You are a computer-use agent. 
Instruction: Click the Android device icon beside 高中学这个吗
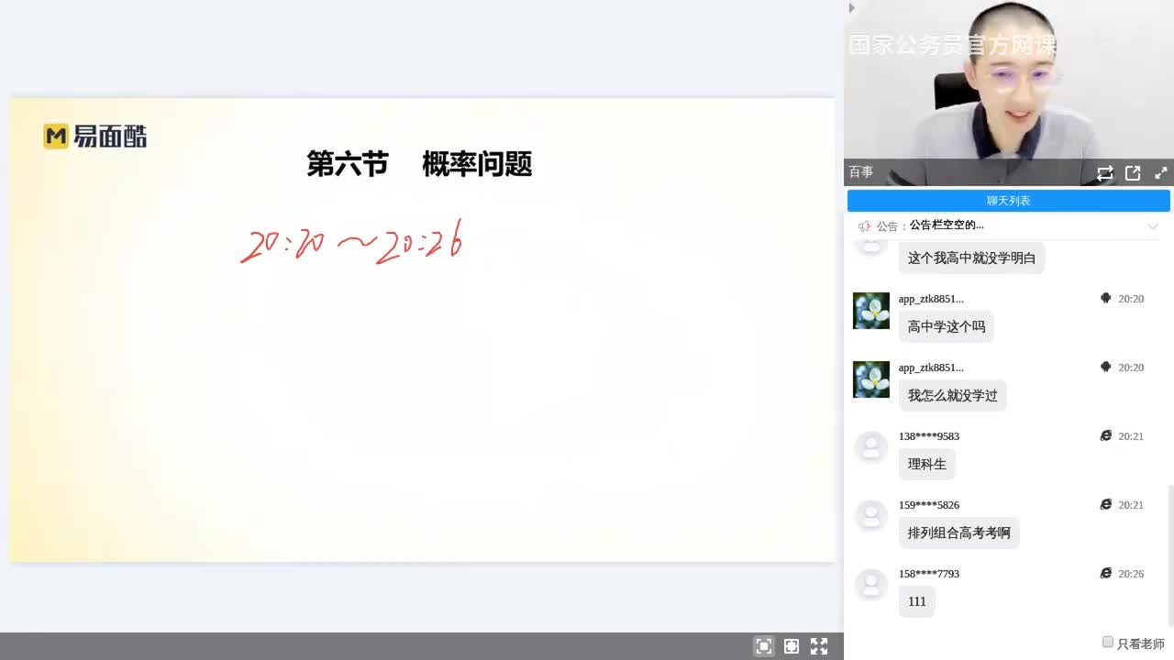[x=1105, y=299]
